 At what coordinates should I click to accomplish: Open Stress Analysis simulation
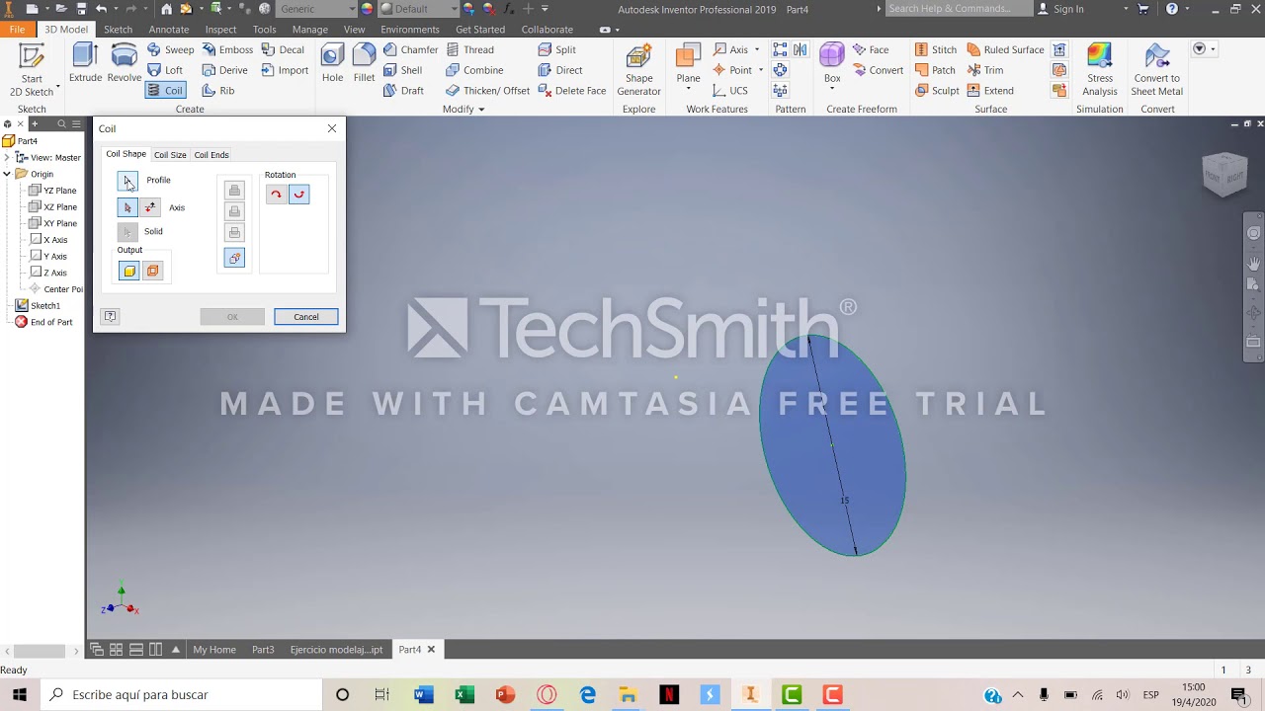1099,69
